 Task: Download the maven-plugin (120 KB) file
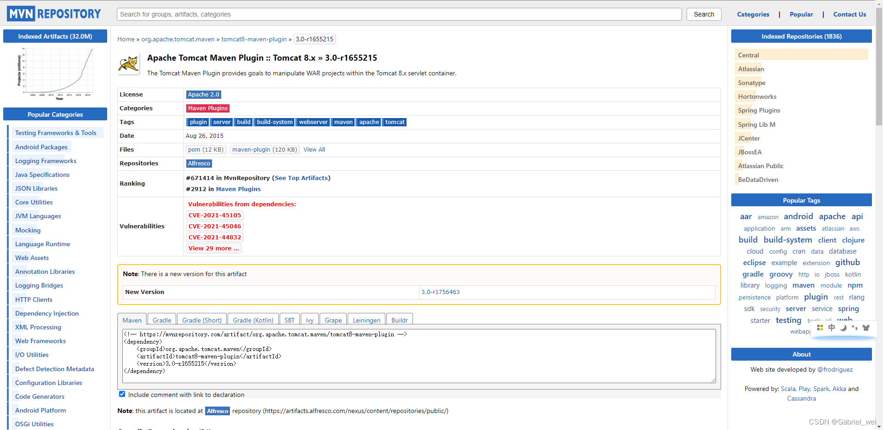click(x=264, y=150)
